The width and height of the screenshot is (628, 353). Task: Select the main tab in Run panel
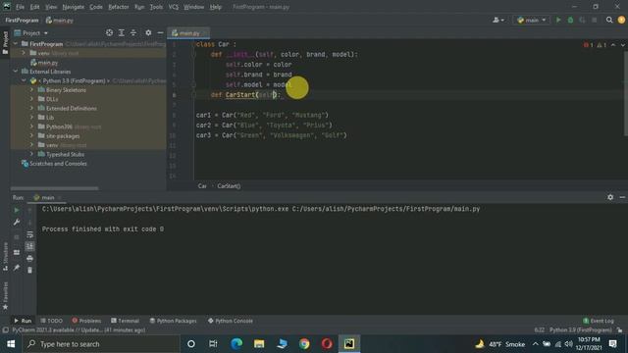(47, 198)
